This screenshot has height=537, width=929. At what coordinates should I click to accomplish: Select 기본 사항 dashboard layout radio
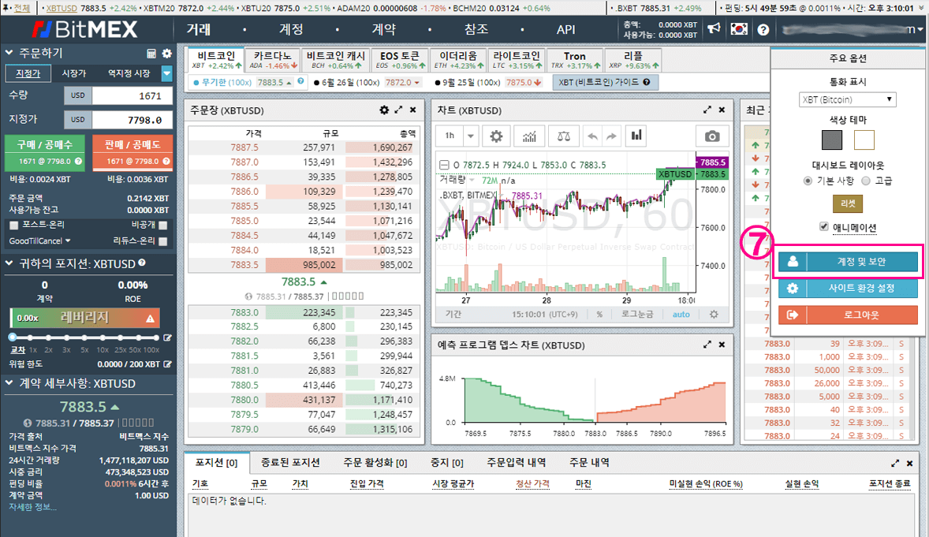click(x=808, y=181)
